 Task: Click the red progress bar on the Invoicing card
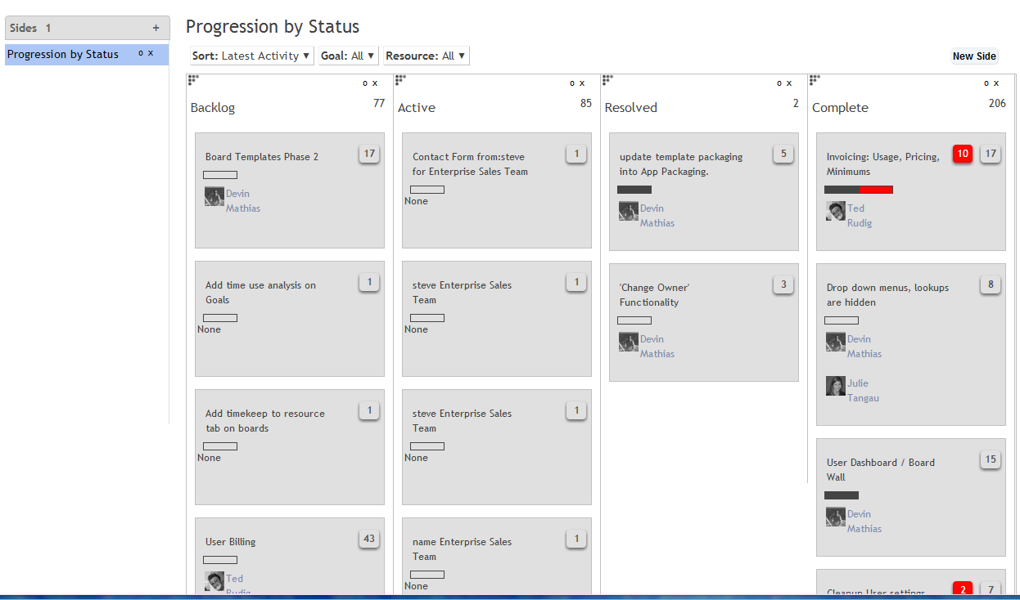click(x=876, y=190)
